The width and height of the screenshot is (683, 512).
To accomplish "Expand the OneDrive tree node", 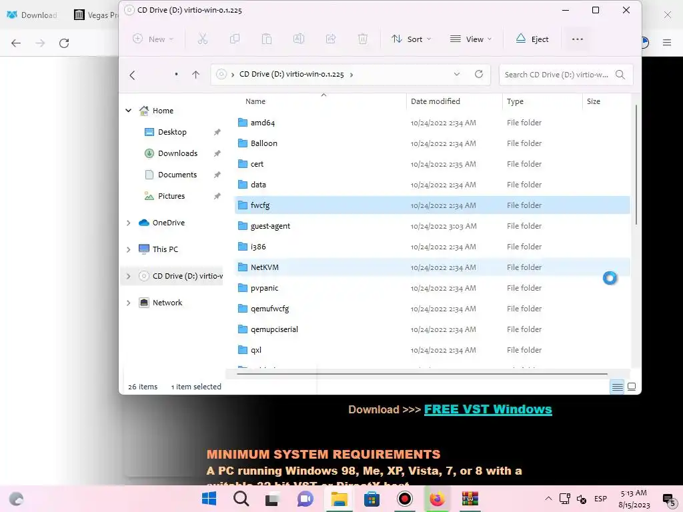I will (x=129, y=223).
